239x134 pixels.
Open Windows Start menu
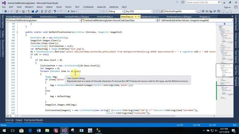coord(4,131)
